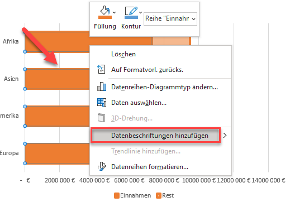Image resolution: width=290 pixels, height=202 pixels.
Task: Open the Reihe "Einnahr" series combo box
Action: click(170, 19)
